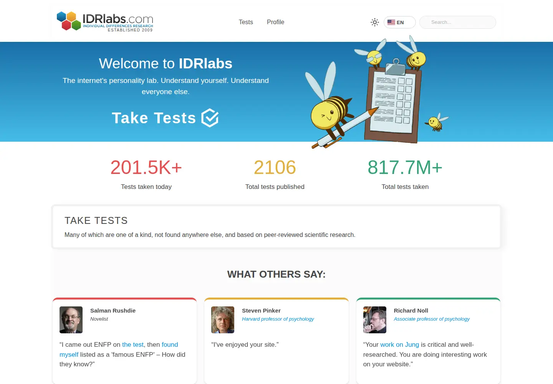Open 'Harvard professor of psychology' link
The width and height of the screenshot is (553, 384).
(278, 319)
